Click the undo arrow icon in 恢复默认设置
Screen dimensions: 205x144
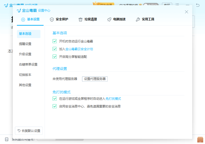coord(19,131)
